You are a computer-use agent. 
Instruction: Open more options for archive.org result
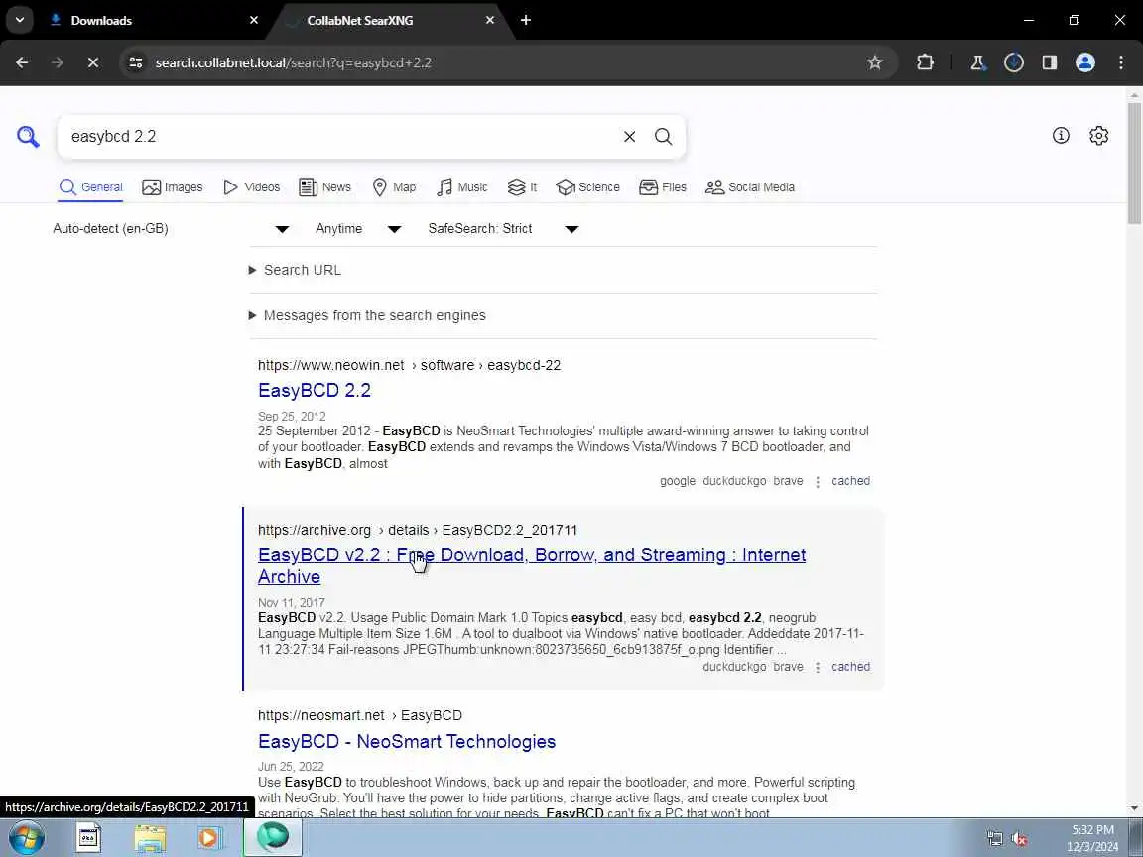[818, 667]
